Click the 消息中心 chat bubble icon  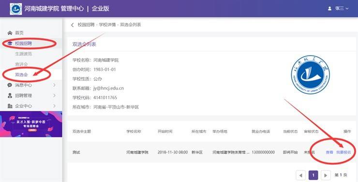[10, 85]
